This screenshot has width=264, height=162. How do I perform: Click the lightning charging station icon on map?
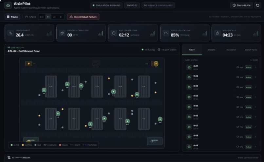click(x=28, y=64)
